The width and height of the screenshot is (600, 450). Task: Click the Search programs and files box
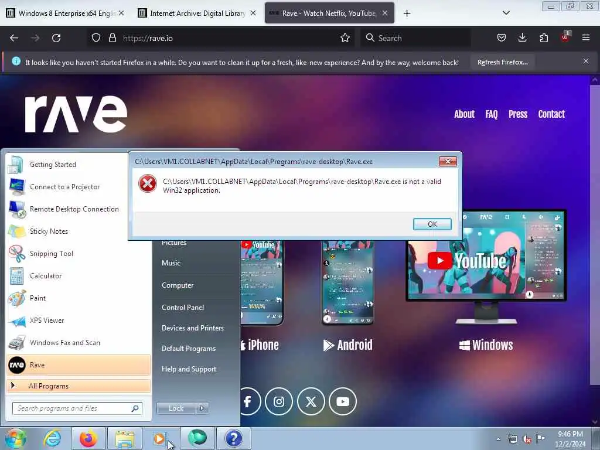pos(77,408)
